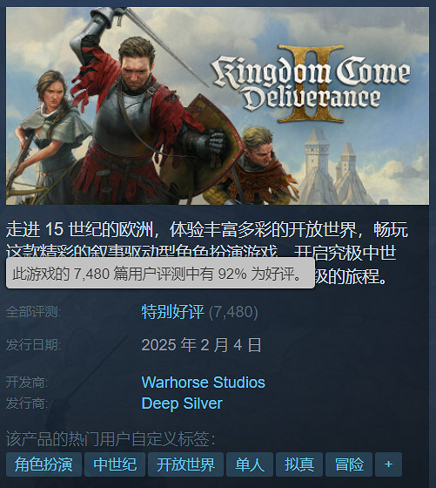Open the 特别好评 review summary link
The width and height of the screenshot is (436, 488).
click(173, 312)
